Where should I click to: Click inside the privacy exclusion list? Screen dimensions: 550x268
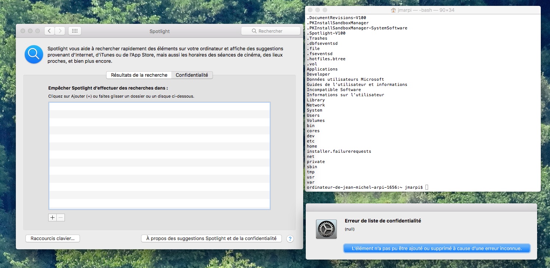pos(160,156)
